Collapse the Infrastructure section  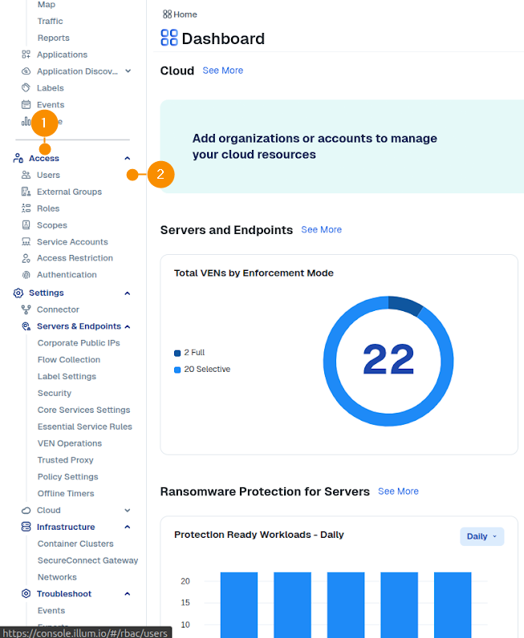click(127, 527)
